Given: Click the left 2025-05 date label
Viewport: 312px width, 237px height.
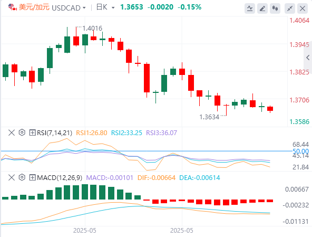Looking at the screenshot, I should coord(85,231).
